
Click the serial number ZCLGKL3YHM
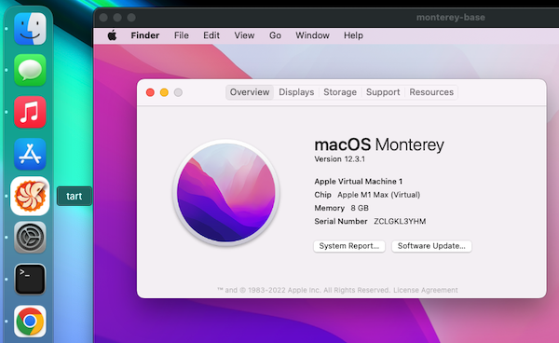point(400,222)
